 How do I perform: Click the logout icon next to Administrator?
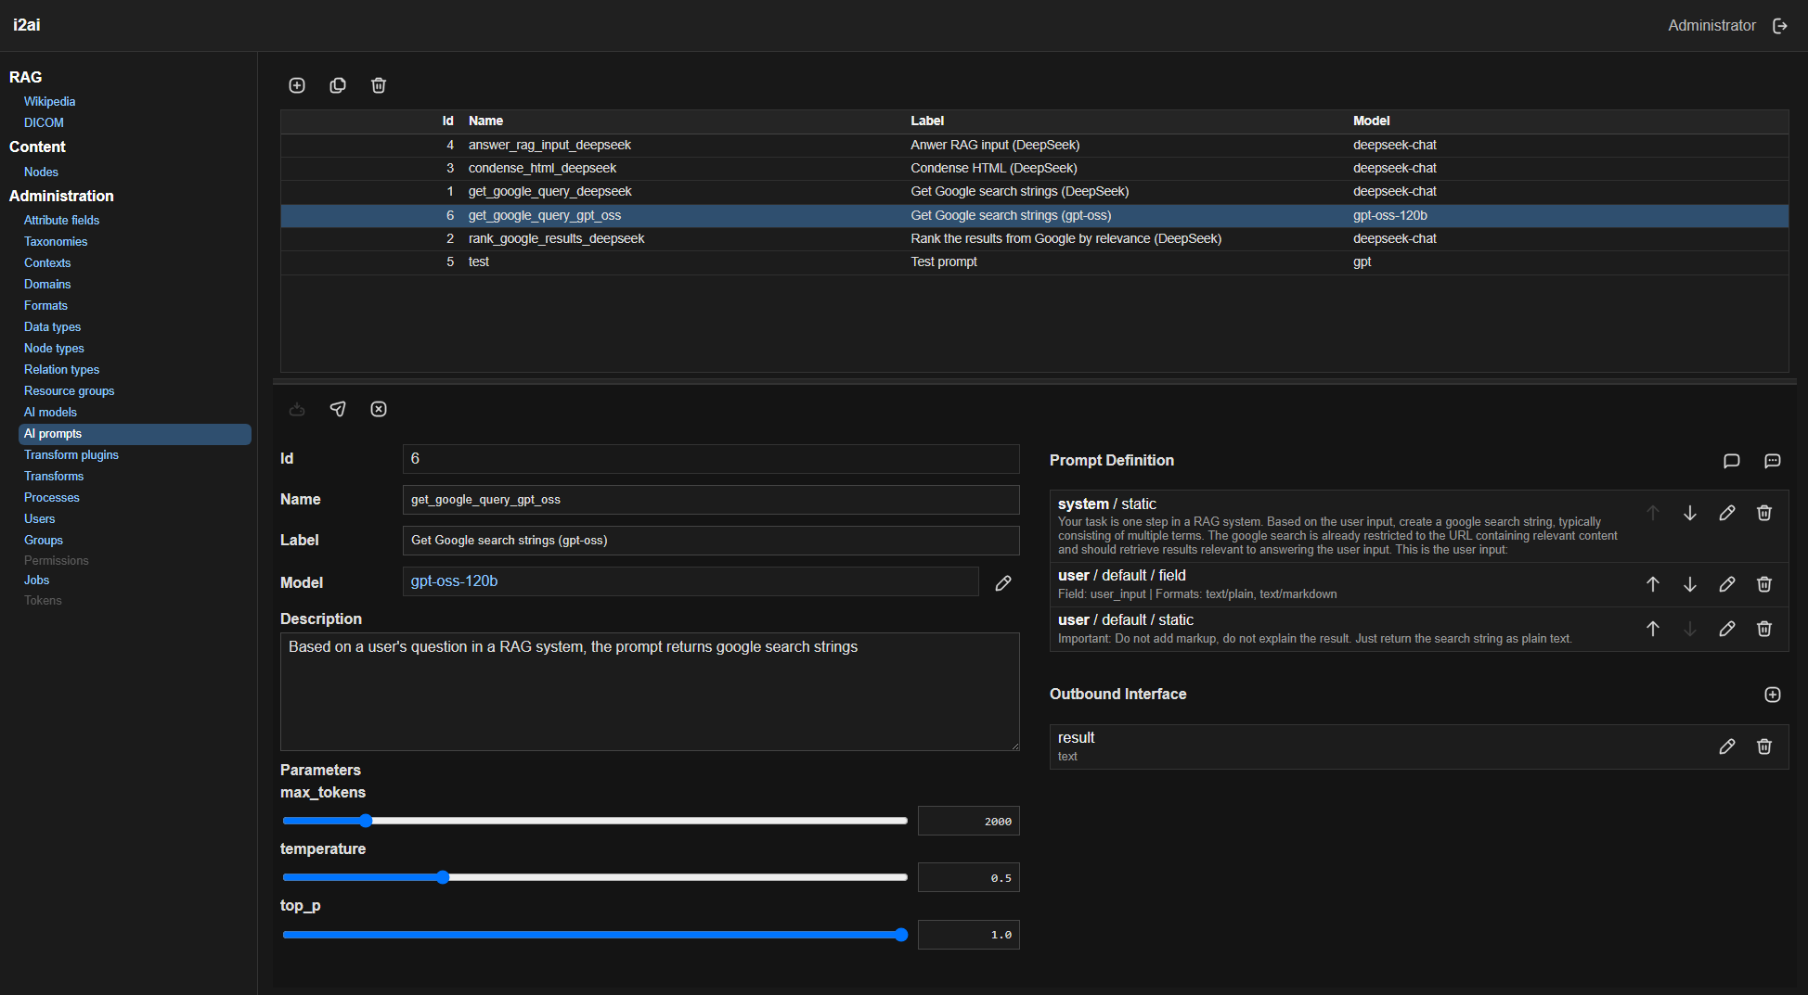pyautogui.click(x=1780, y=26)
